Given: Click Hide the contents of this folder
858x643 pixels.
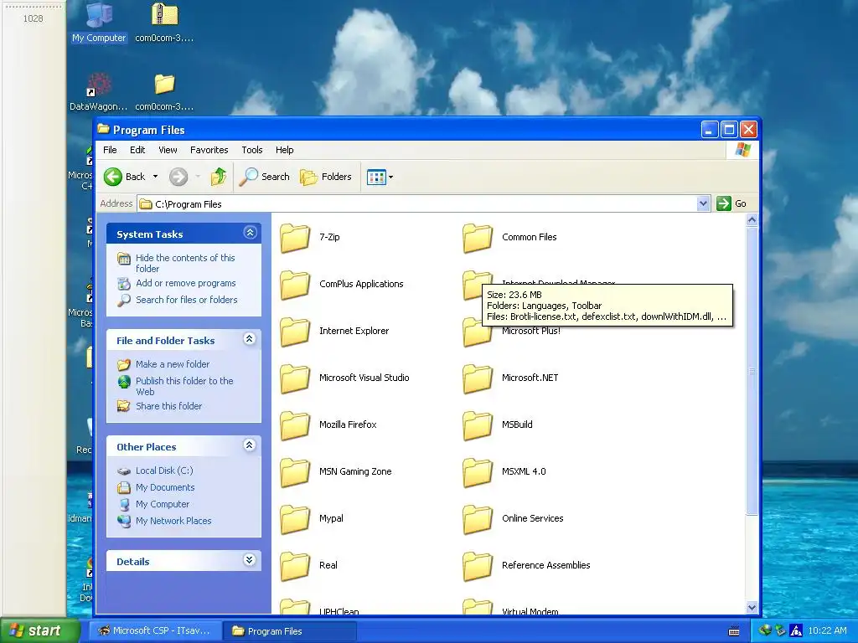Looking at the screenshot, I should point(185,263).
